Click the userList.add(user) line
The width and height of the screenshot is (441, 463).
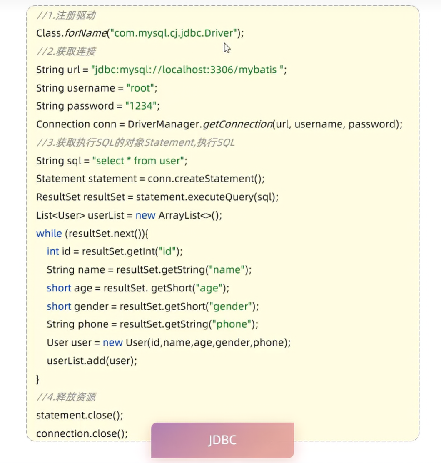tap(92, 361)
